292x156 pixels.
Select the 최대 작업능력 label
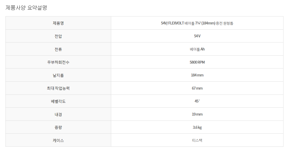[58, 88]
